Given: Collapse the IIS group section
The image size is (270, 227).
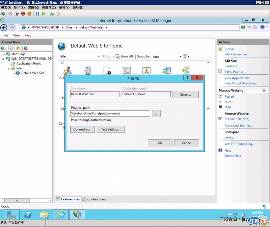Looking at the screenshot, I should click(208, 63).
